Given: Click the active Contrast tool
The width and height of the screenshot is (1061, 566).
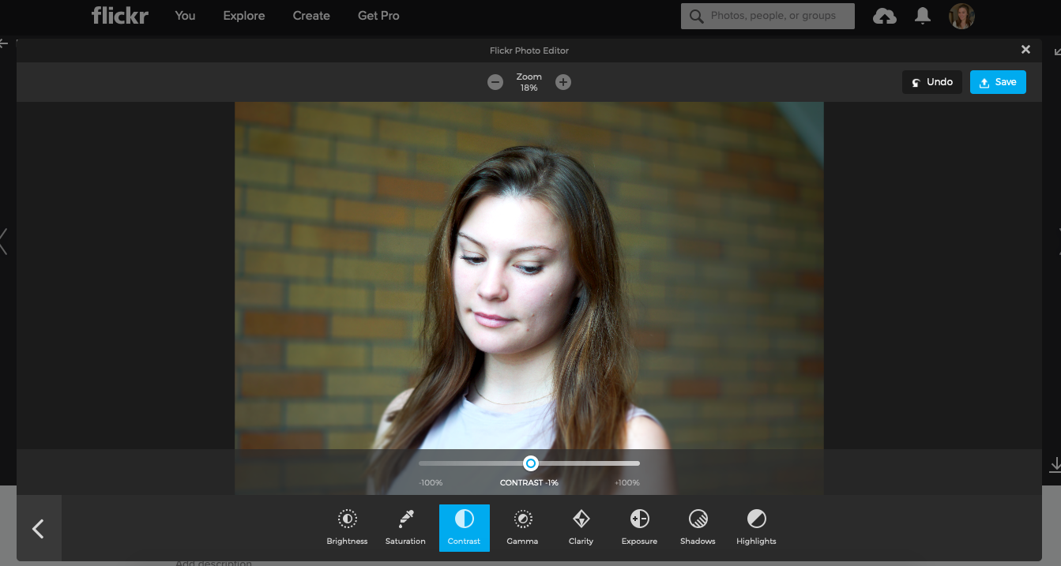Looking at the screenshot, I should point(464,527).
